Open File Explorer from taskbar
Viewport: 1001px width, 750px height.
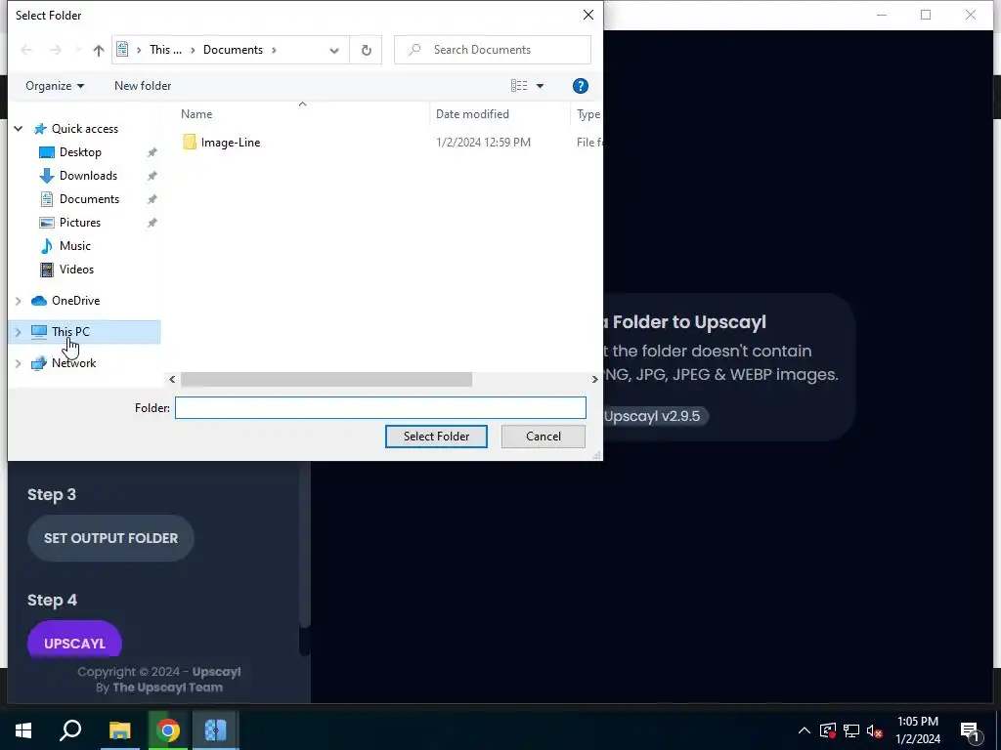pos(119,730)
